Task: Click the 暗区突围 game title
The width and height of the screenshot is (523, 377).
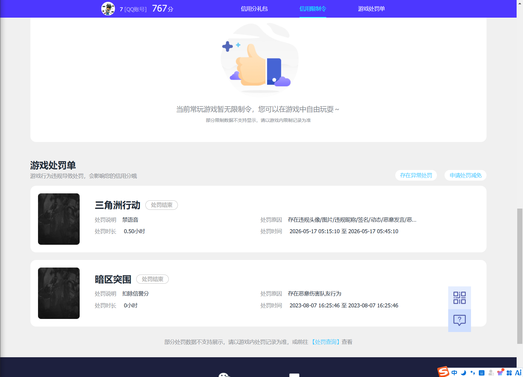Action: click(x=113, y=279)
